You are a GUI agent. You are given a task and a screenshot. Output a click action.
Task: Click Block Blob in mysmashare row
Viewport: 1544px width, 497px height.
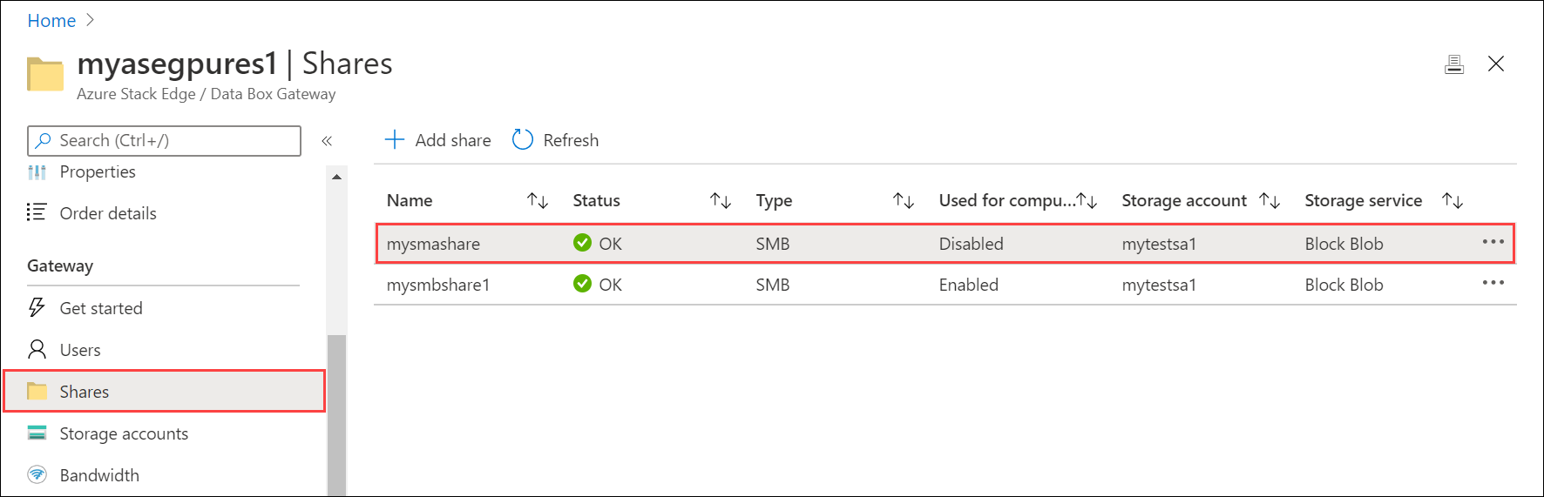tap(1344, 244)
